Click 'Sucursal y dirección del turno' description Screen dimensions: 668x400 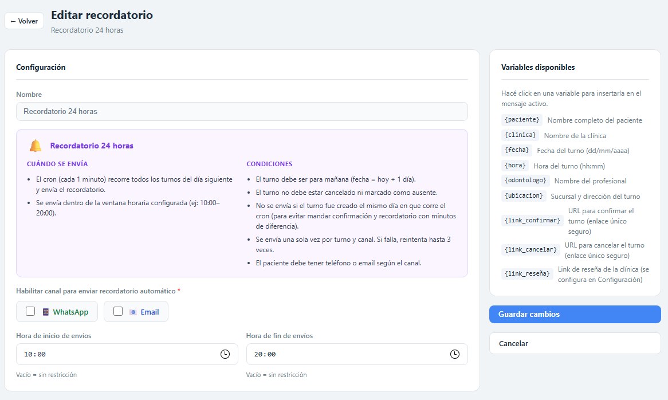click(x=596, y=197)
